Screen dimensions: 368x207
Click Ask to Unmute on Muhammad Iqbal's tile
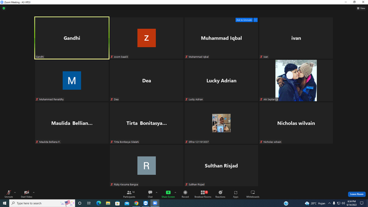coord(244,20)
